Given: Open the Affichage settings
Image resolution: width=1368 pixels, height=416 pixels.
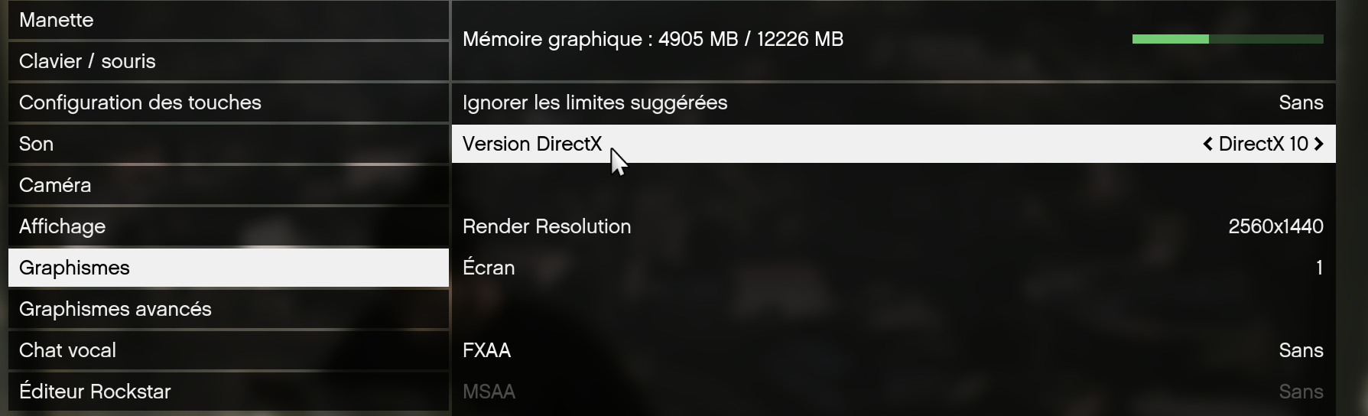Looking at the screenshot, I should tap(228, 226).
